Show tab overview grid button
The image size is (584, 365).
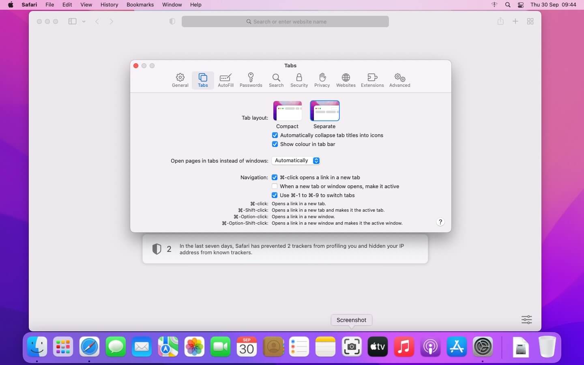(x=530, y=21)
